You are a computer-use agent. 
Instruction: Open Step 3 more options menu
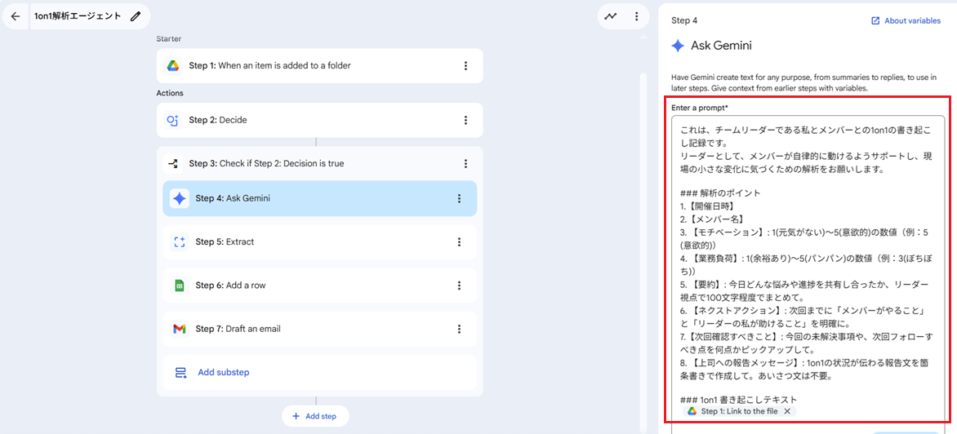tap(465, 163)
